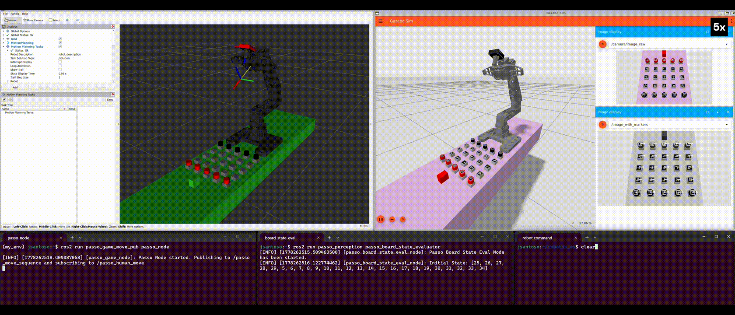The image size is (735, 315).
Task: Edit the Task Solution Topic /solution value
Action: click(x=85, y=58)
